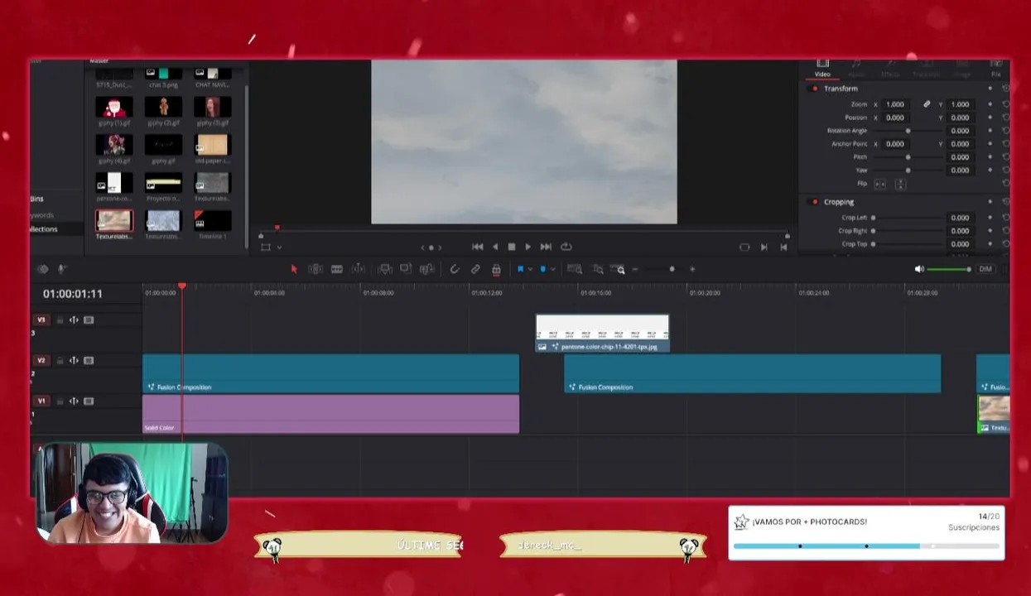The image size is (1031, 596).
Task: Collapse the Transform section header
Action: pos(841,89)
